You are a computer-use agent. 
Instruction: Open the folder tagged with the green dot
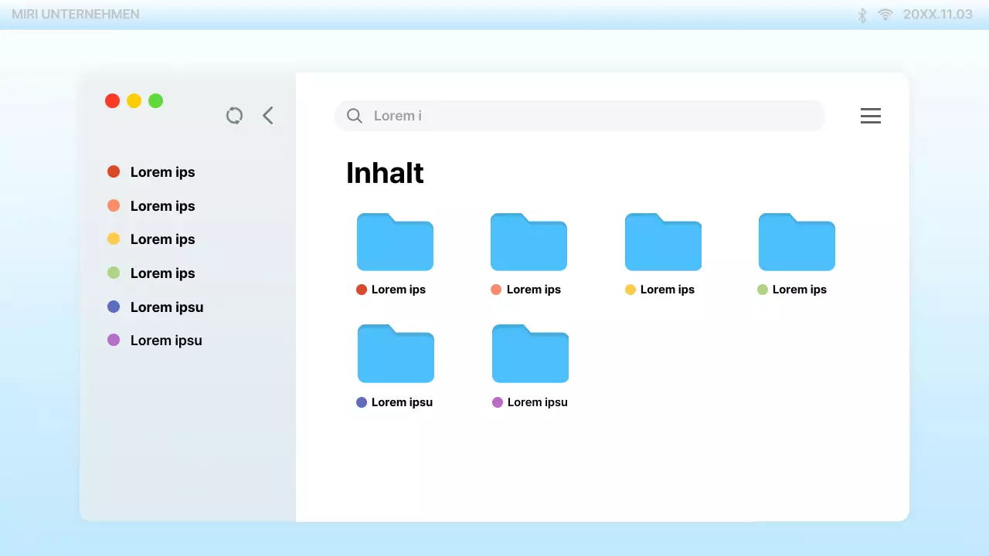(x=797, y=242)
